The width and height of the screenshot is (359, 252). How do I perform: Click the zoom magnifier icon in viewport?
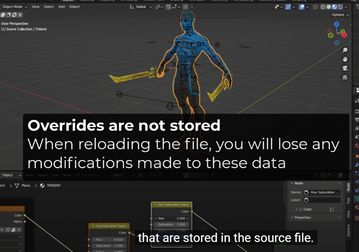(345, 50)
